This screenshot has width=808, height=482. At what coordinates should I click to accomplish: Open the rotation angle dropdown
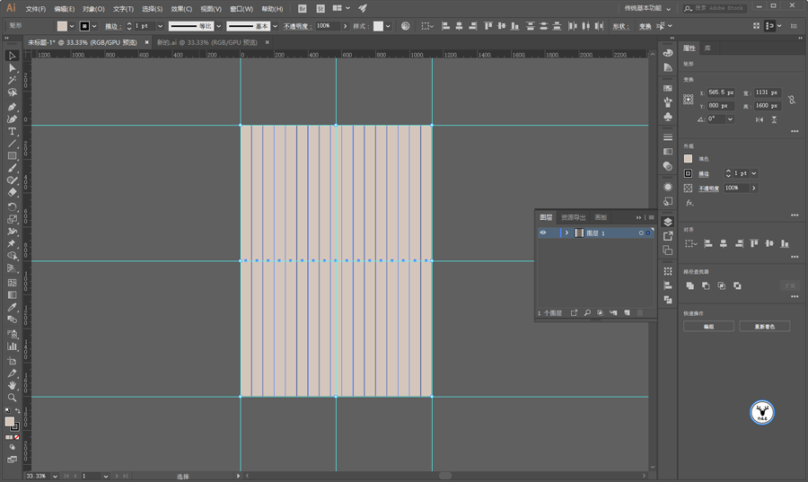730,119
